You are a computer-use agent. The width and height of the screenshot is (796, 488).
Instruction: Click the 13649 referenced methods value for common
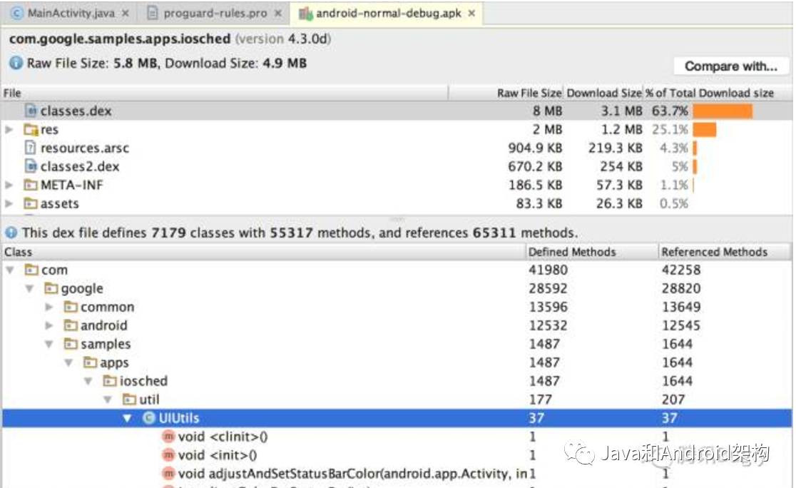coord(680,307)
